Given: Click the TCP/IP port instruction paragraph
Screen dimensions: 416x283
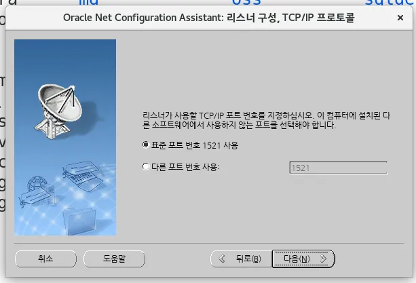Looking at the screenshot, I should tap(266, 120).
